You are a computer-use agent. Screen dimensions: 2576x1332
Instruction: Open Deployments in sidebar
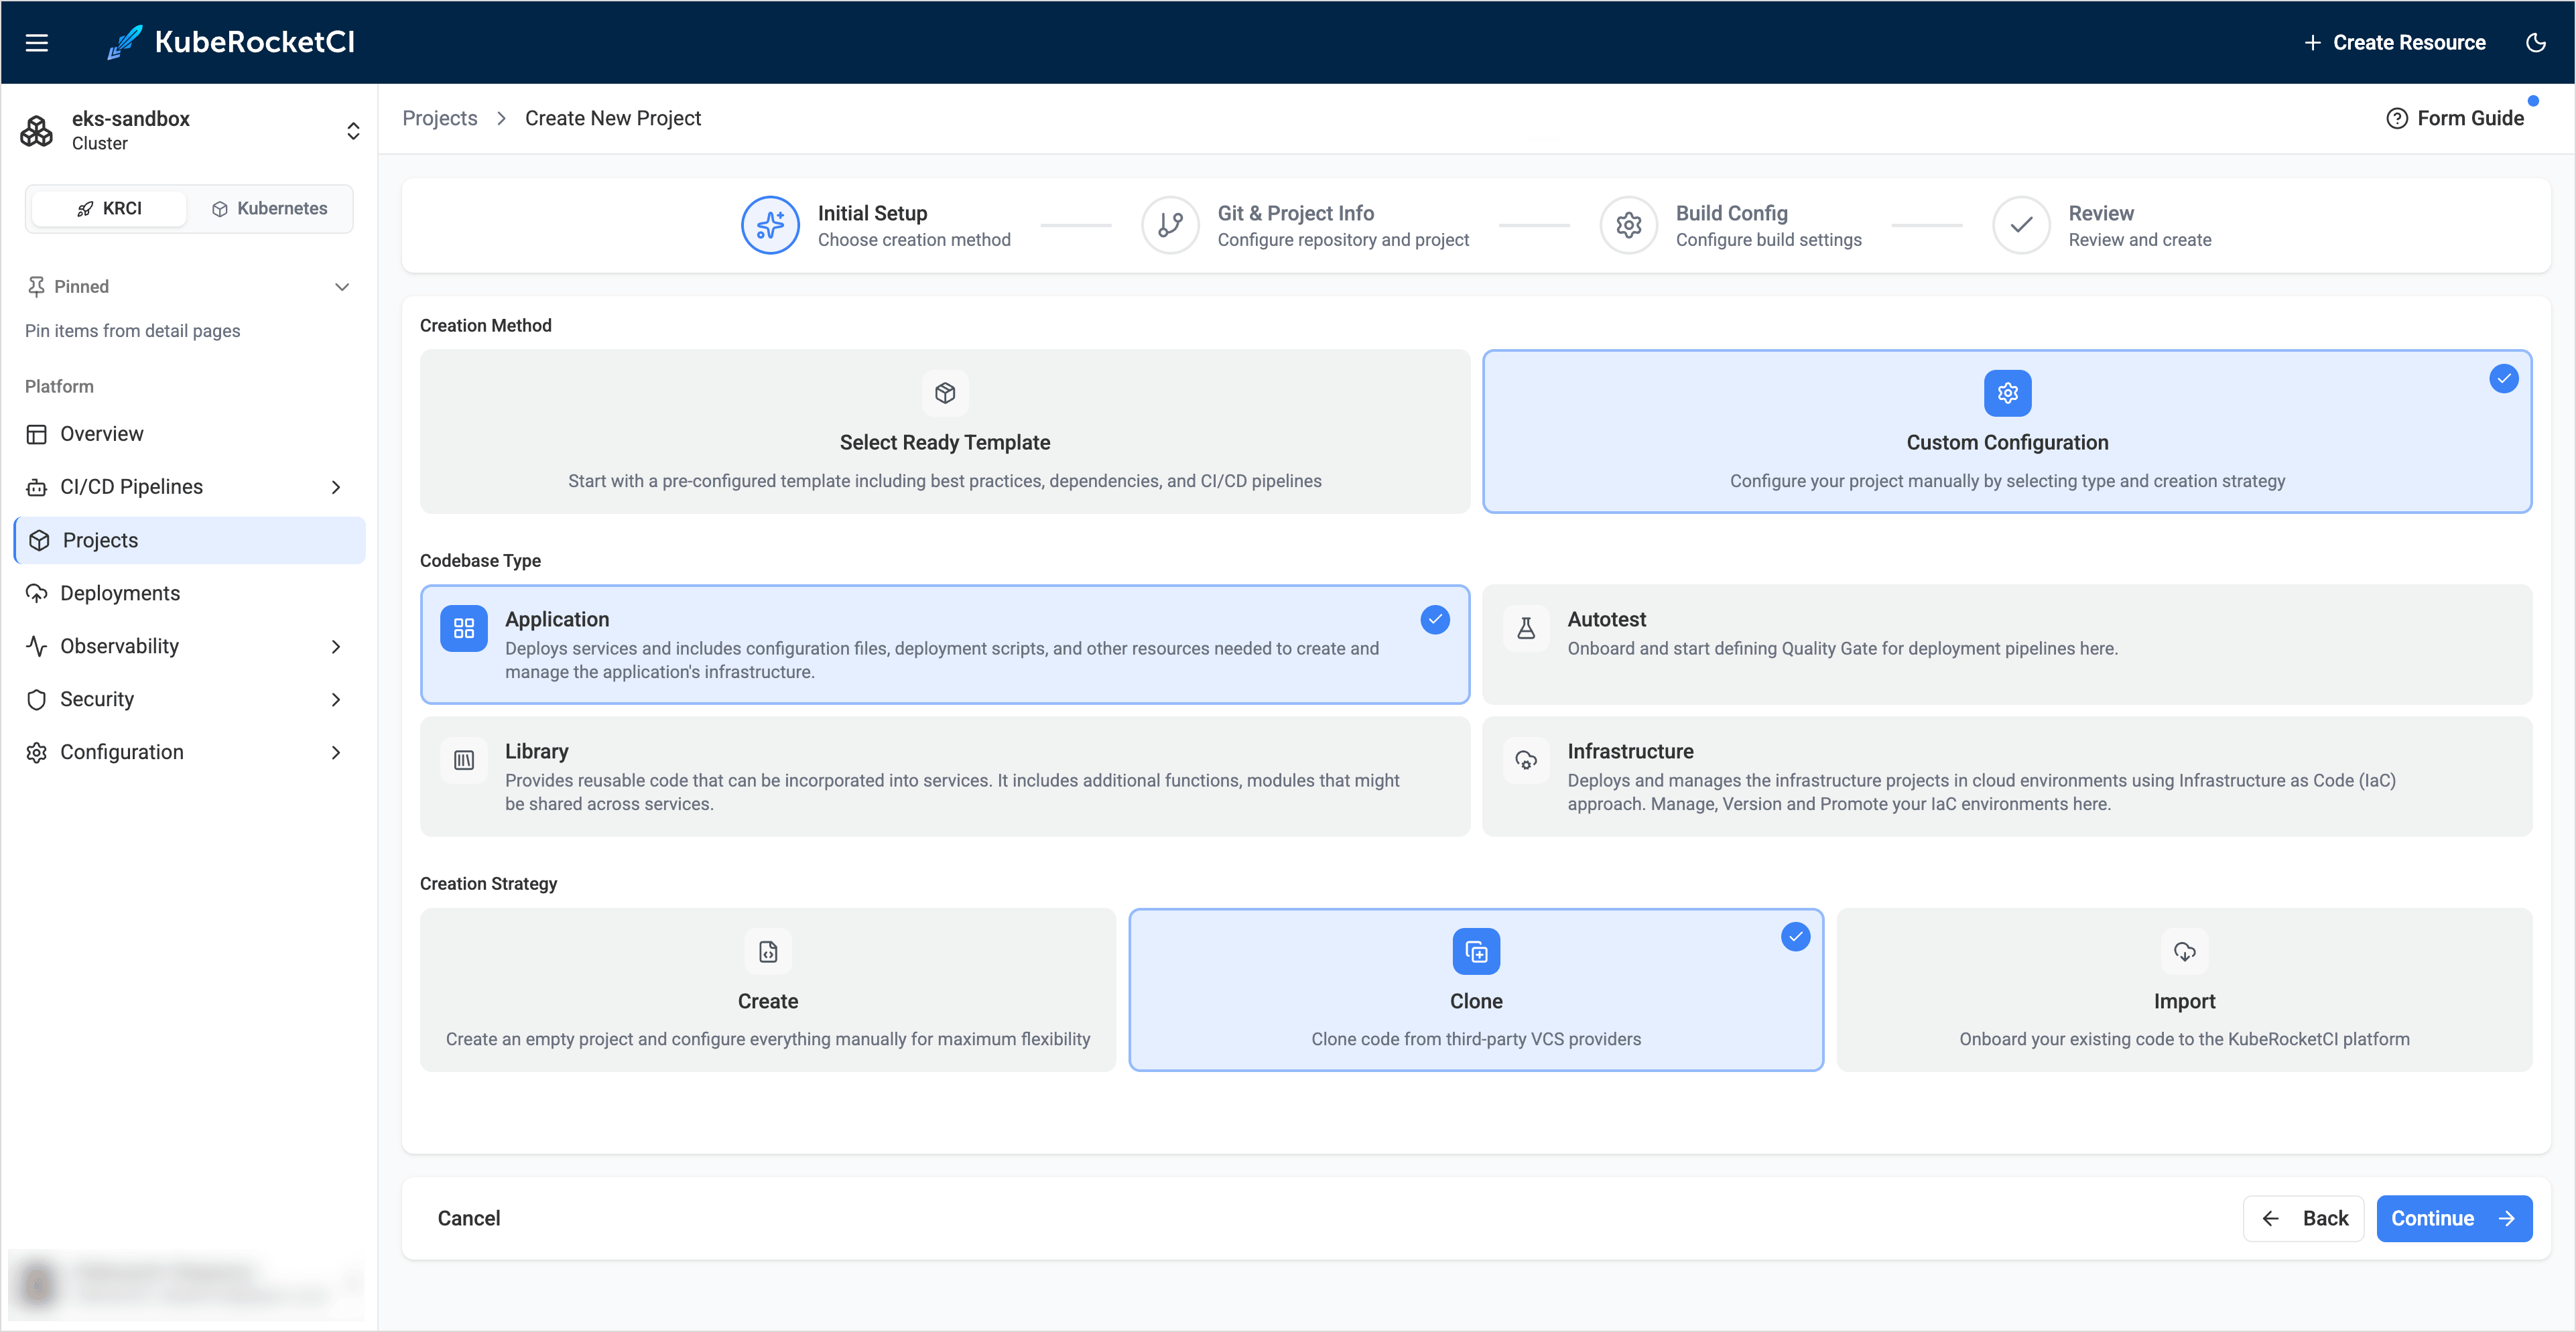[190, 593]
